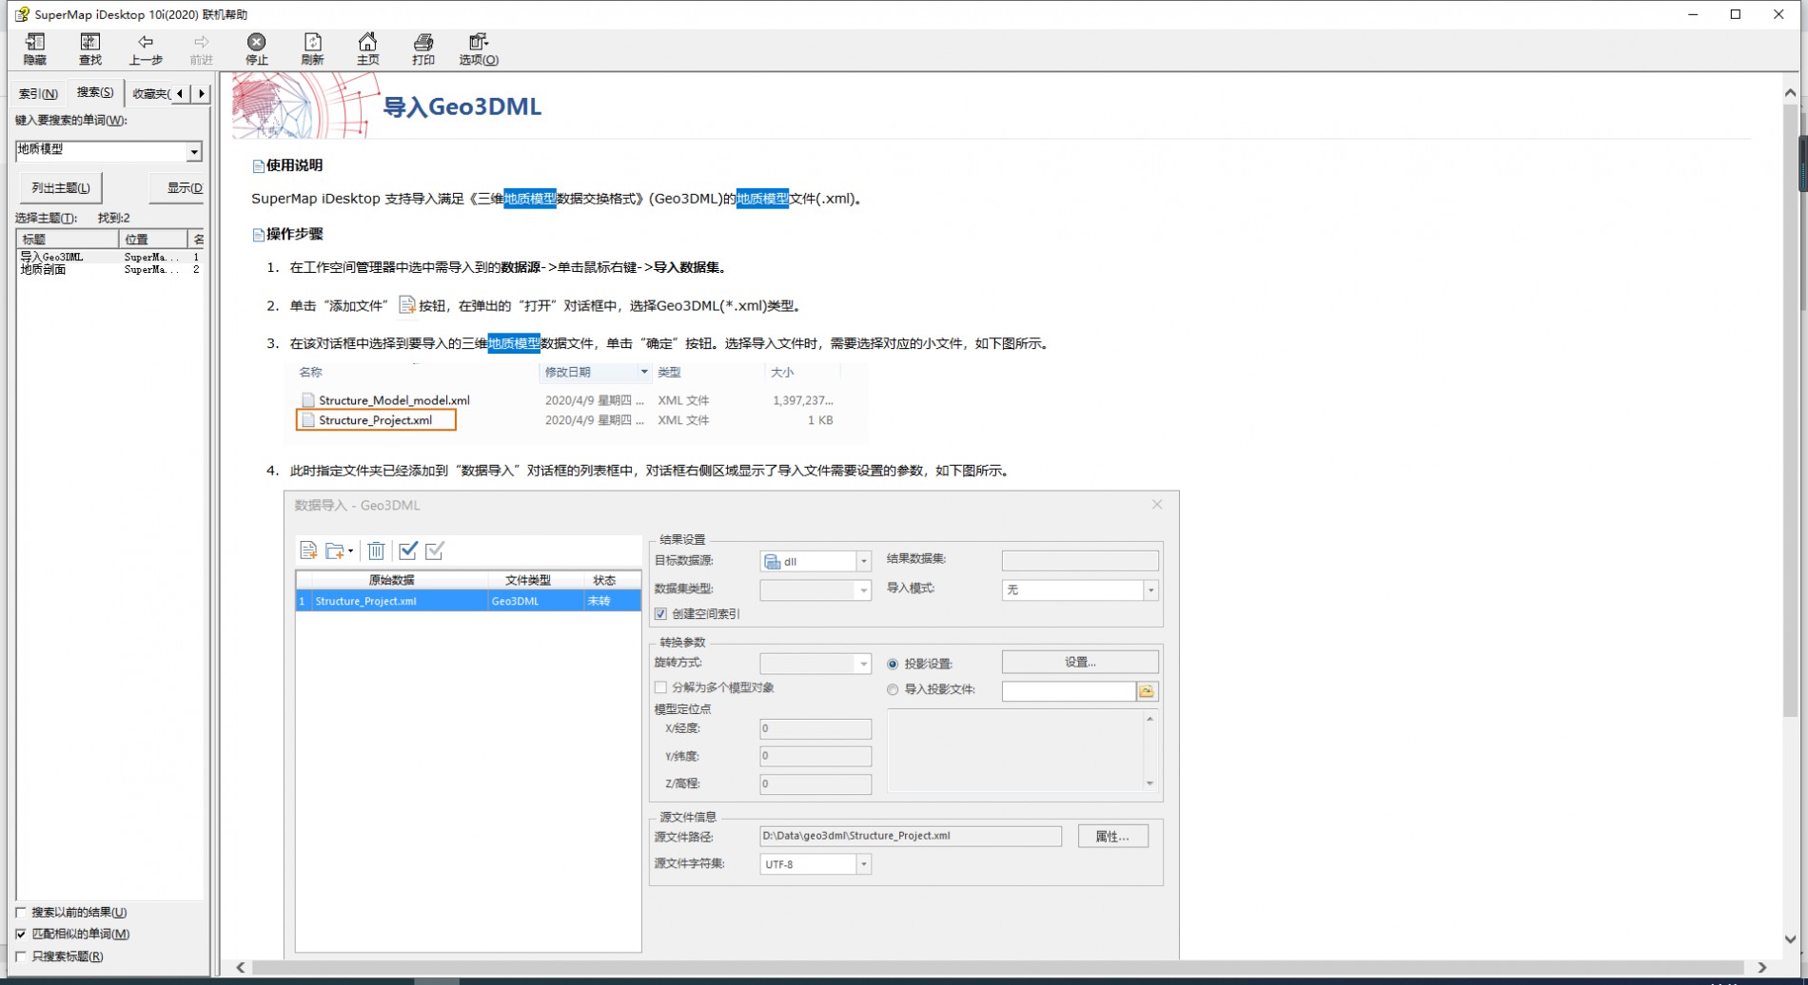
Task: Select the Structure_Project.xml row in 数据导入 list
Action: pyautogui.click(x=468, y=601)
